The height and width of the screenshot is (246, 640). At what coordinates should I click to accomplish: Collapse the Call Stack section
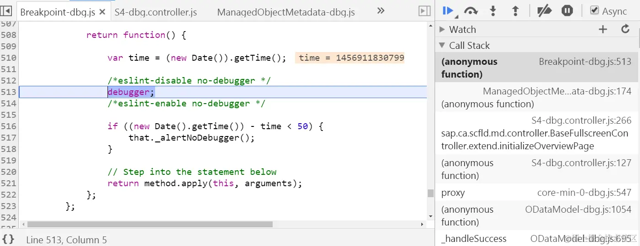tap(442, 45)
